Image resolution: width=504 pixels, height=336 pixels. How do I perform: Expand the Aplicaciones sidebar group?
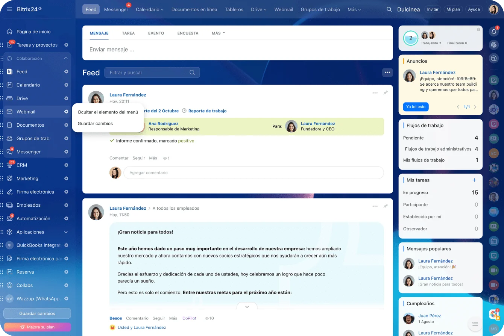coord(66,232)
